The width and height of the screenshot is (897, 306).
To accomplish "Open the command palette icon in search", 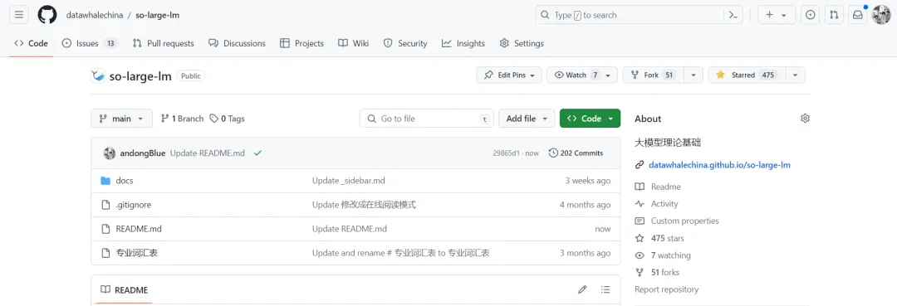I will pyautogui.click(x=733, y=16).
